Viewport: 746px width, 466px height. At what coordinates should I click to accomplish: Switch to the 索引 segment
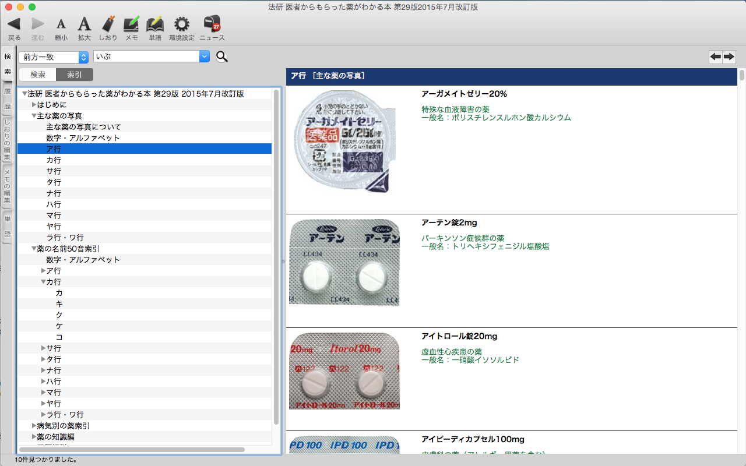tap(75, 75)
